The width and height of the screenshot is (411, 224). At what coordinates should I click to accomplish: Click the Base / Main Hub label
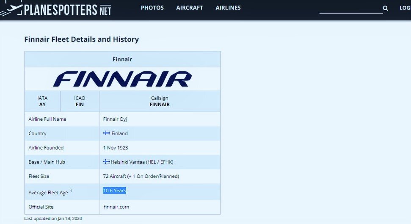tap(47, 162)
